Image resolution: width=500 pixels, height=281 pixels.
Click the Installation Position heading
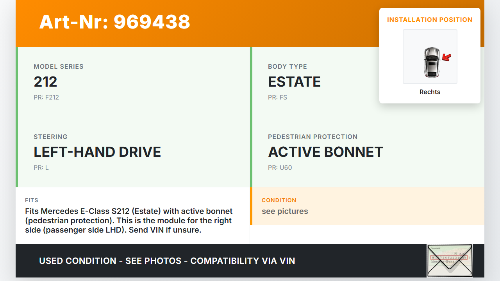point(430,20)
